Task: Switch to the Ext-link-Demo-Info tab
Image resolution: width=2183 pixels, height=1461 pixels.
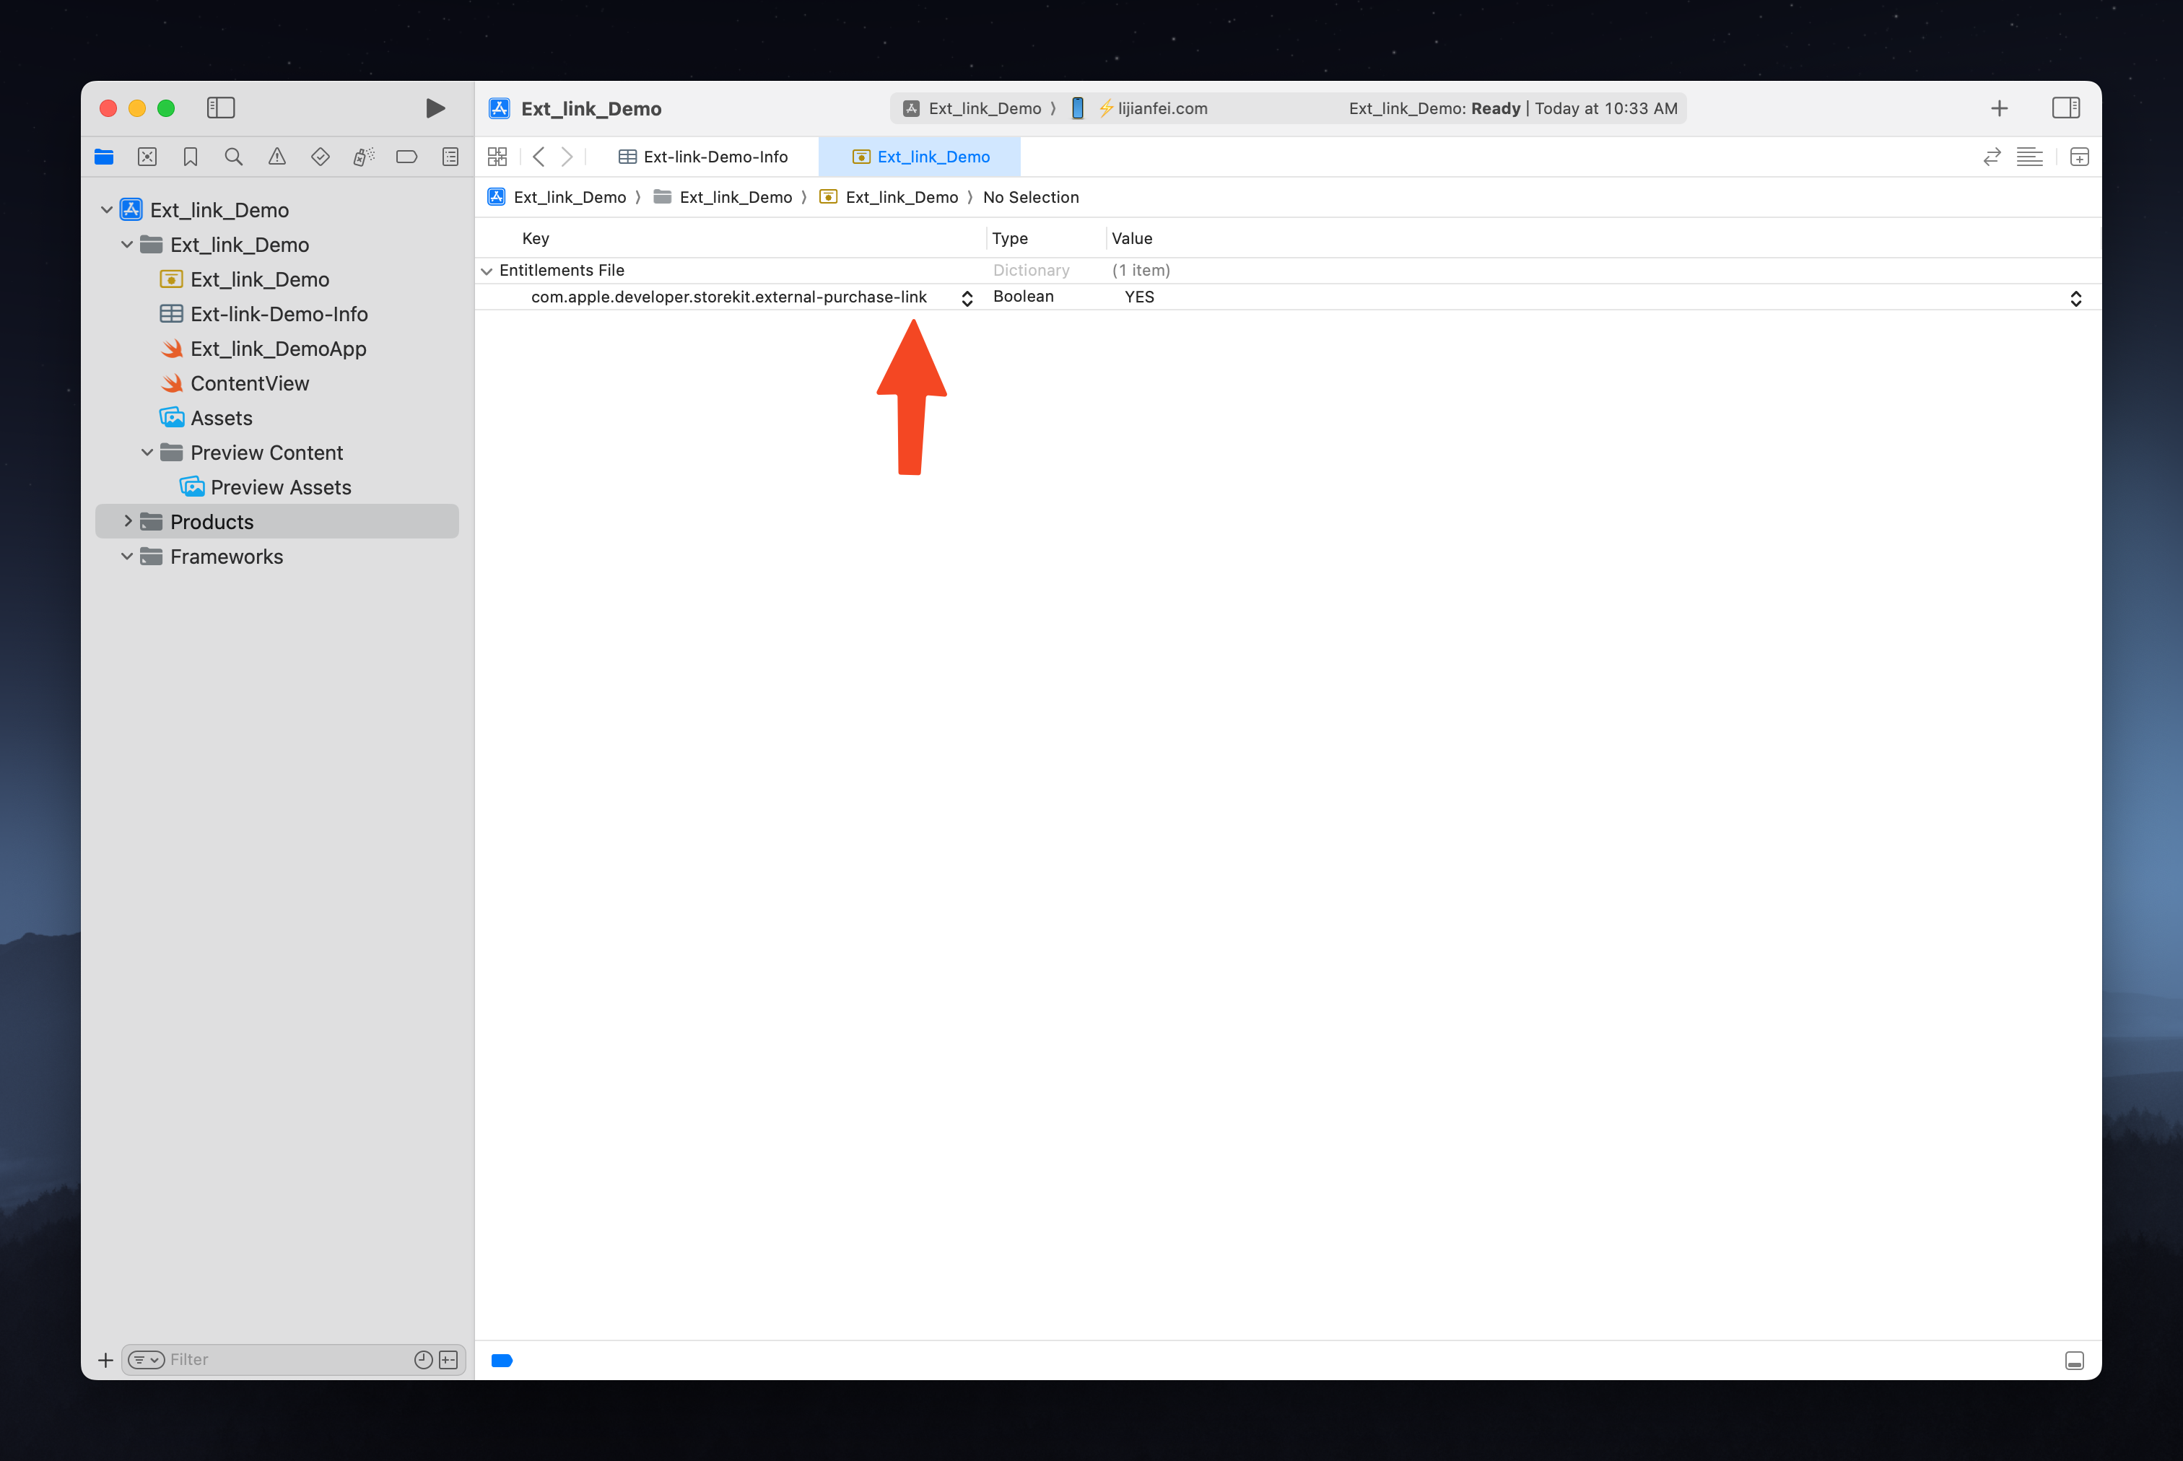Action: click(x=705, y=157)
